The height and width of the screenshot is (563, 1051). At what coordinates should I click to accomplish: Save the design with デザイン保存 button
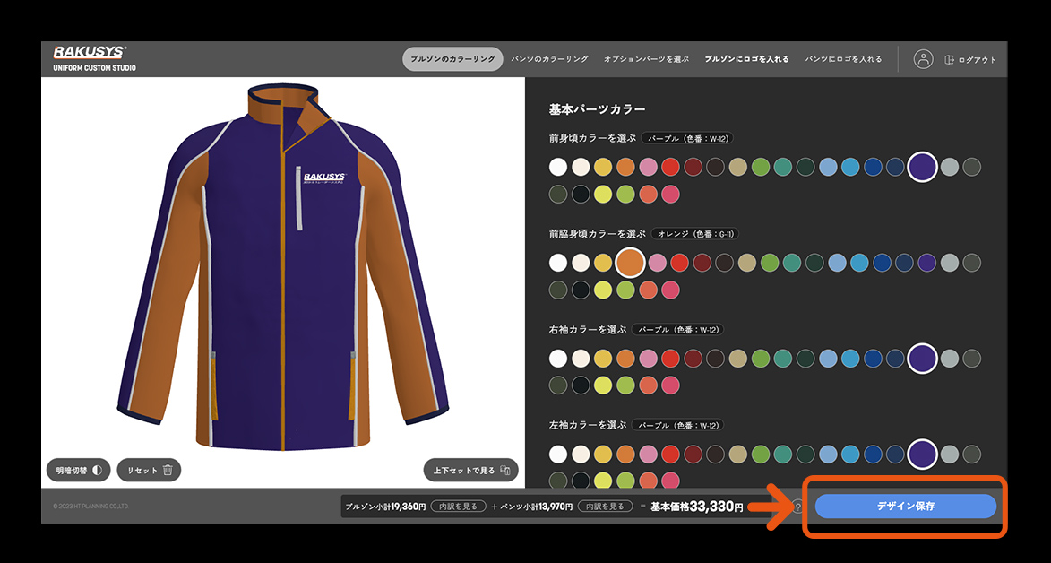[x=905, y=507]
